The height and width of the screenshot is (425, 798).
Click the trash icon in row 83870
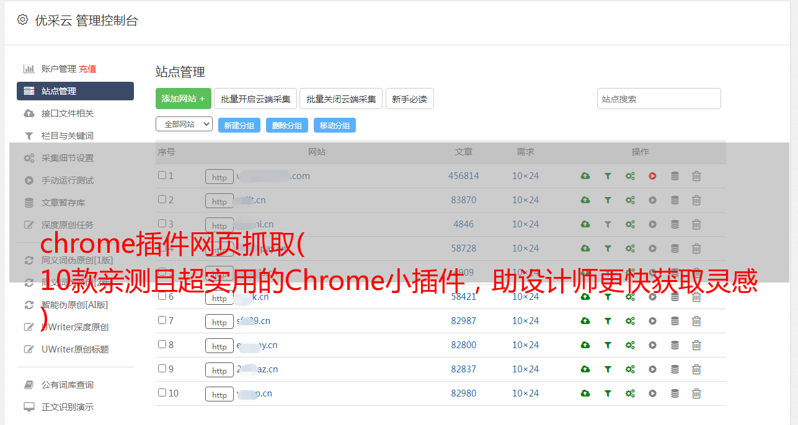coord(696,200)
